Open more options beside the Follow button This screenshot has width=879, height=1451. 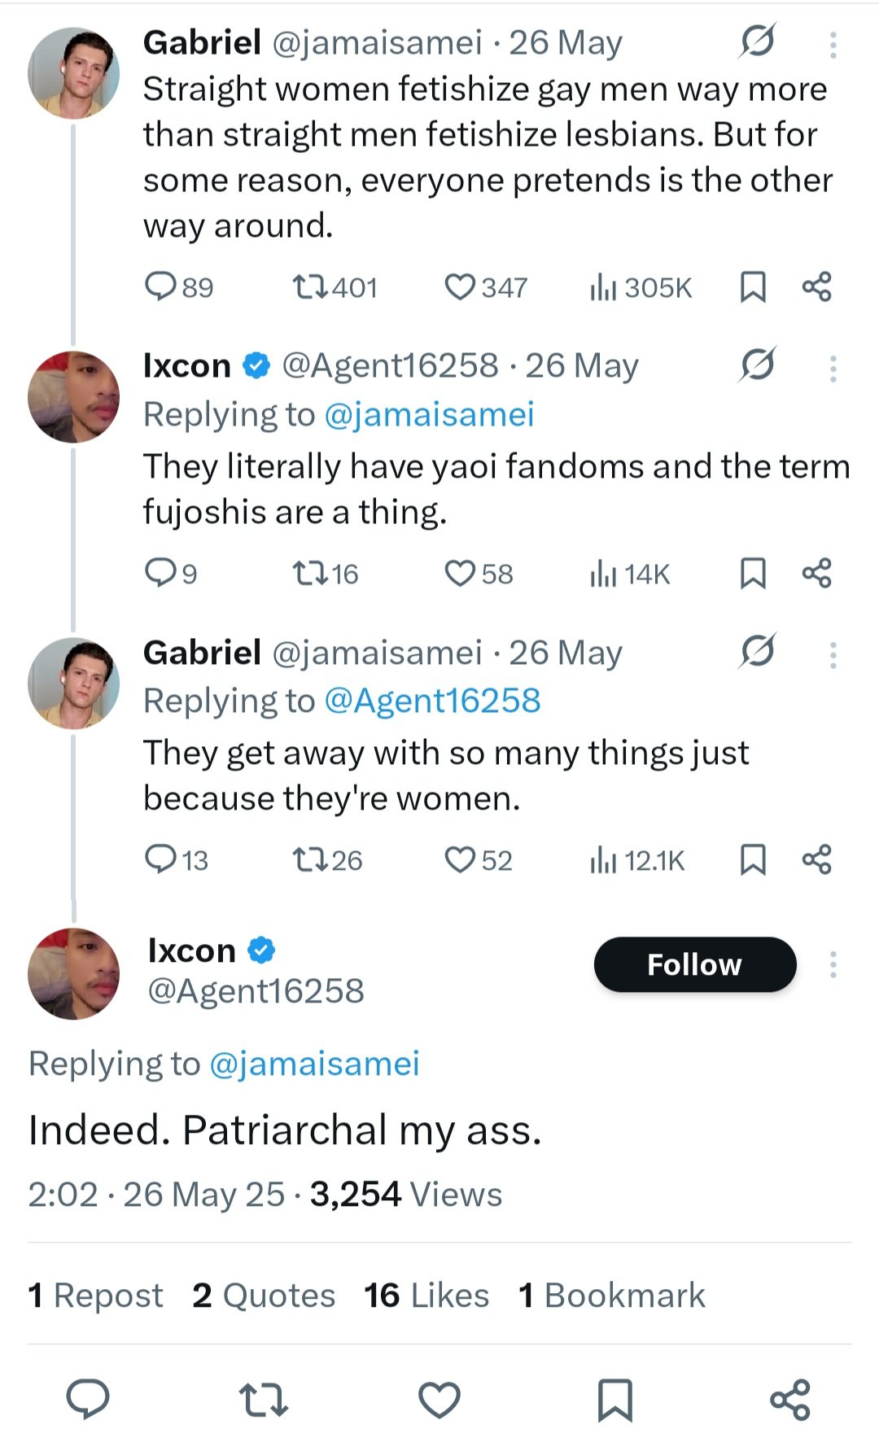point(833,965)
